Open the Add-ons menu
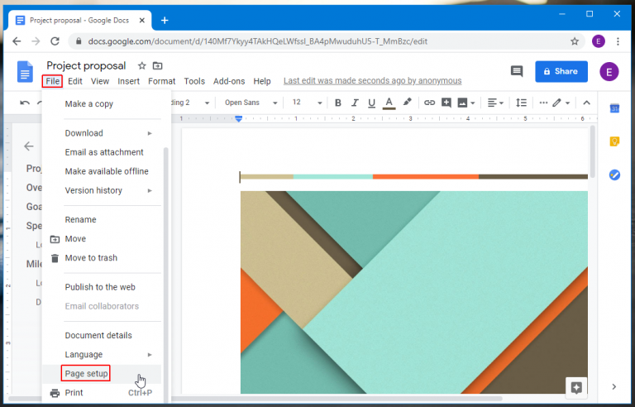Viewport: 635px width, 407px height. click(229, 81)
